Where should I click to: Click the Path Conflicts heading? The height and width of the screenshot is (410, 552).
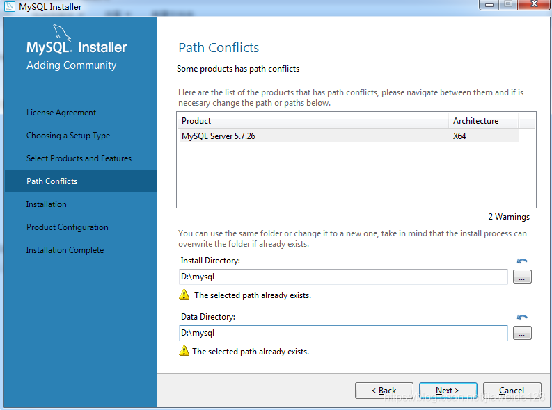[219, 47]
